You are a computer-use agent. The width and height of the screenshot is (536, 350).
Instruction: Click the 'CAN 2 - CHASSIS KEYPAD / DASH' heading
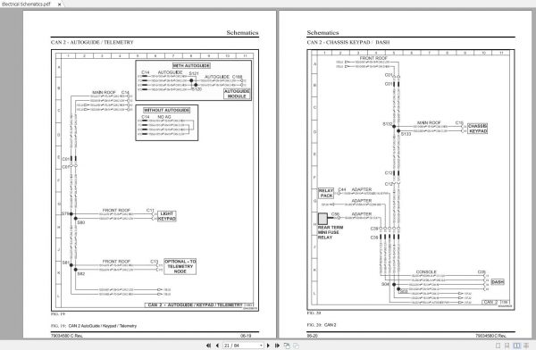point(348,42)
